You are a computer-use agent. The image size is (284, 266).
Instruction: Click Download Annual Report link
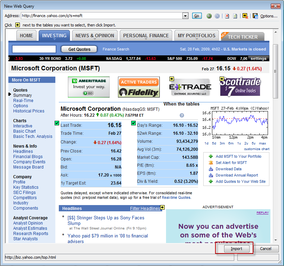tap(237, 175)
